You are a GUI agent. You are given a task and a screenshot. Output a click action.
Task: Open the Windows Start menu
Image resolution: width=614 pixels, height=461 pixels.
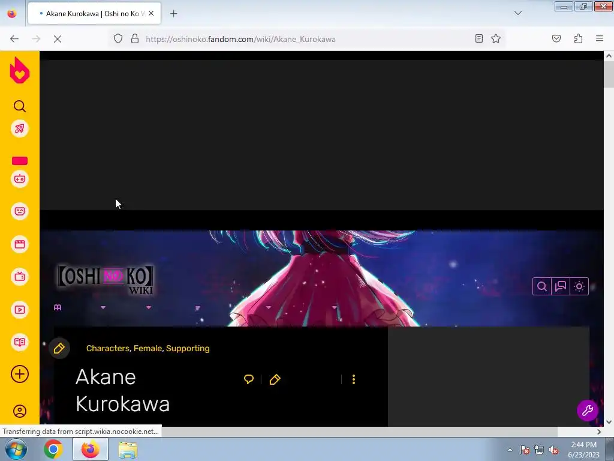(x=16, y=449)
